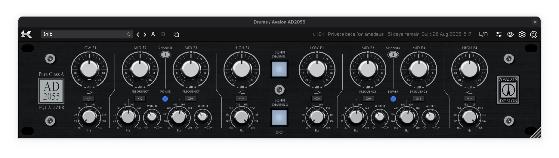Open plugin settings gear
The image size is (559, 158).
(x=522, y=35)
